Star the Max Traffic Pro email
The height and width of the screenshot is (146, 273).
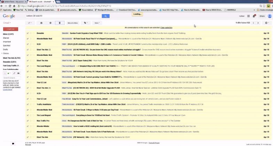click(x=31, y=121)
